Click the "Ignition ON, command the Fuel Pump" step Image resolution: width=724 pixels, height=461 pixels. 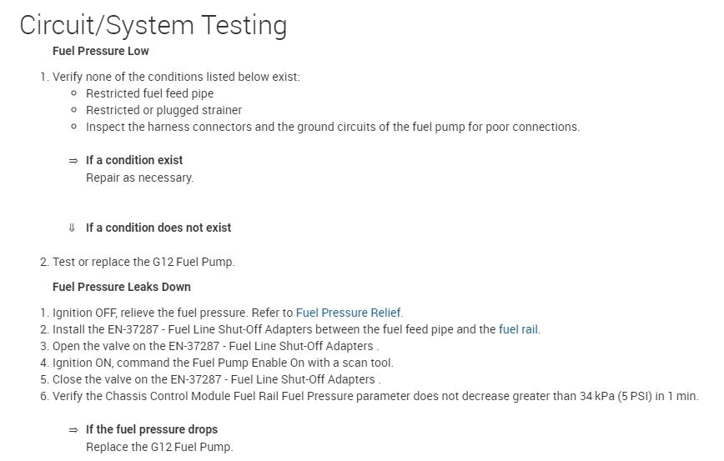[223, 363]
